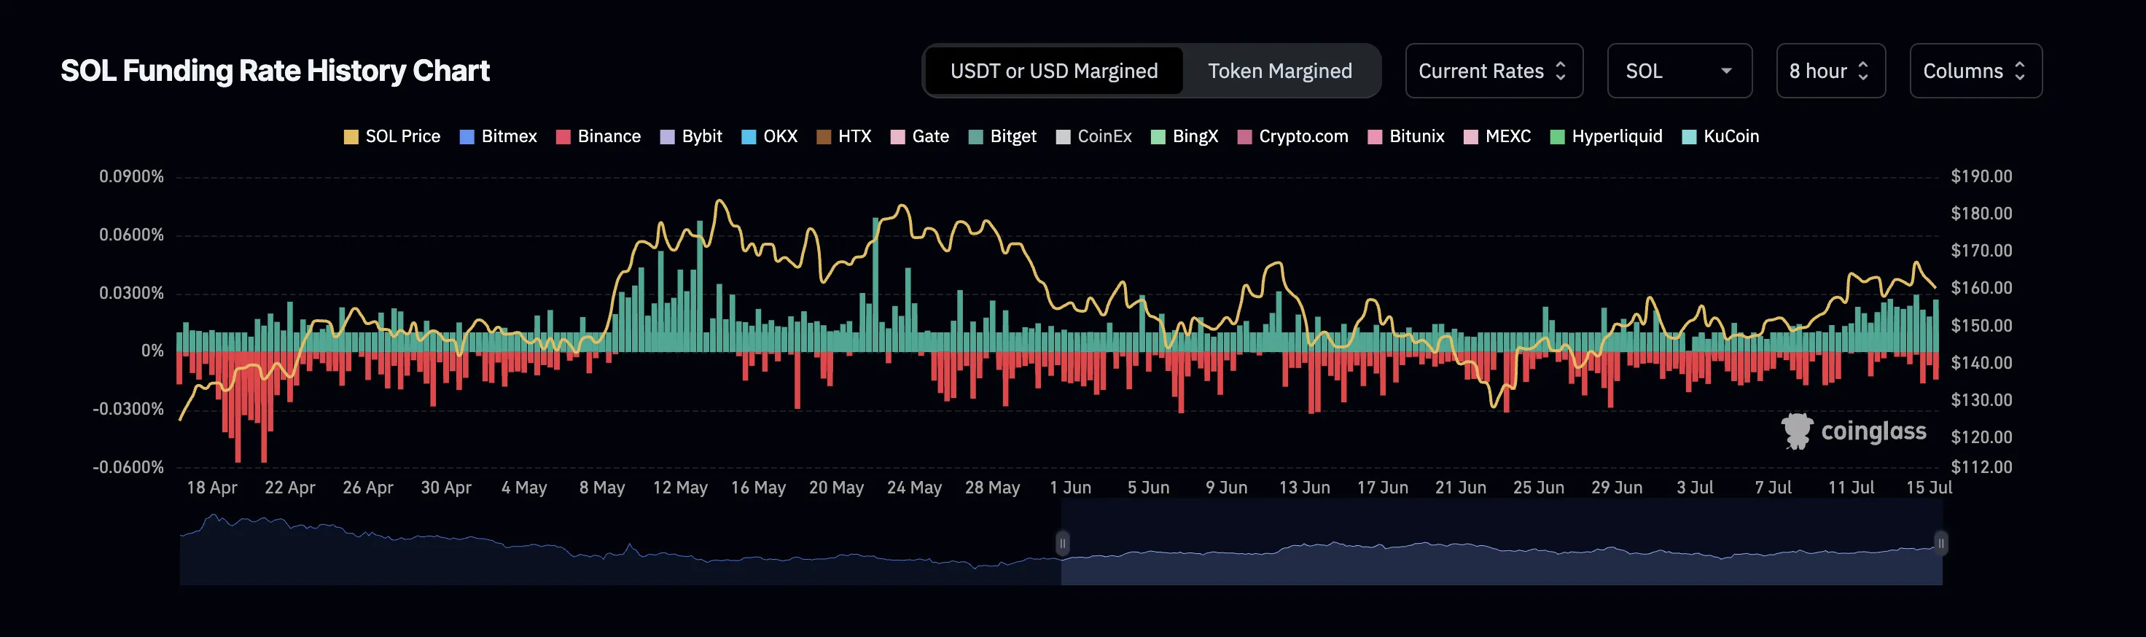This screenshot has width=2146, height=637.
Task: Select the USDT or USD Margined tab
Action: 1053,71
